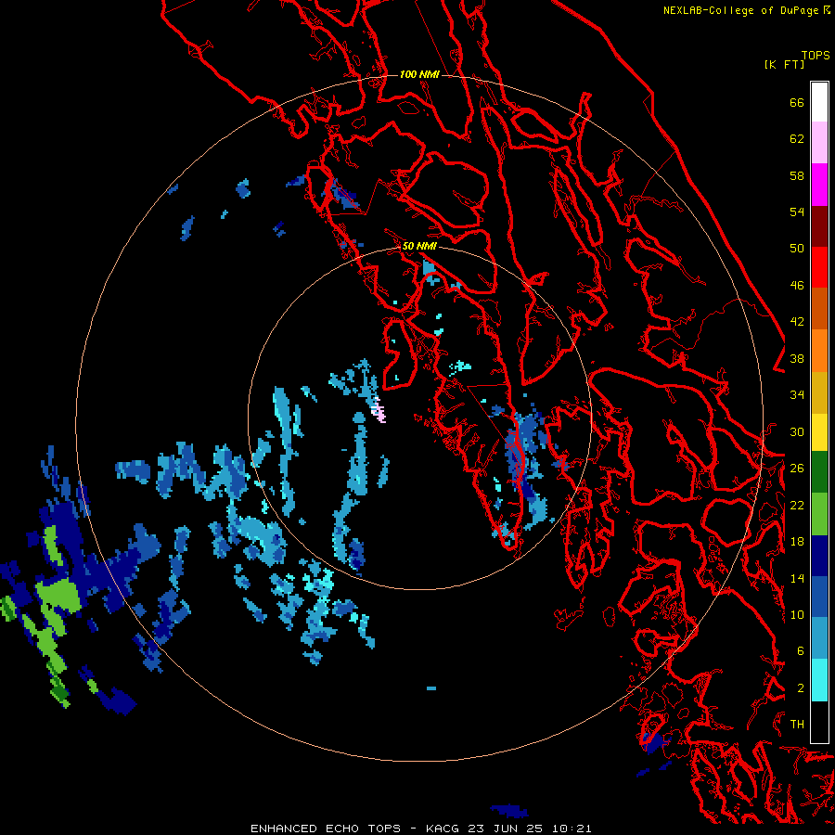The image size is (835, 835).
Task: Click the 10:21 timestamp
Action: (572, 829)
